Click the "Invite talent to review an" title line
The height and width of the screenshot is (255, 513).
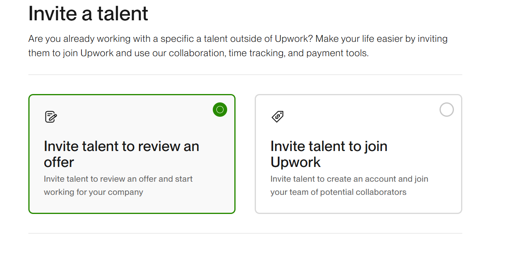coord(121,146)
